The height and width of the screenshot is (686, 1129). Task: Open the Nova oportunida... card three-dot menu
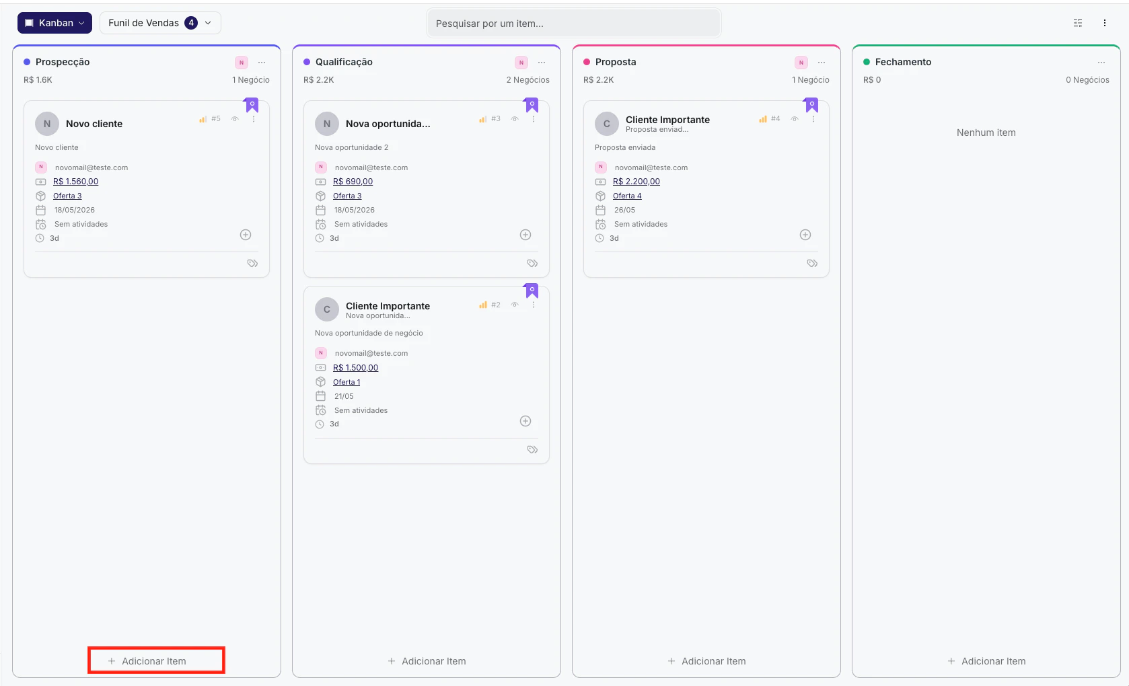(x=534, y=119)
